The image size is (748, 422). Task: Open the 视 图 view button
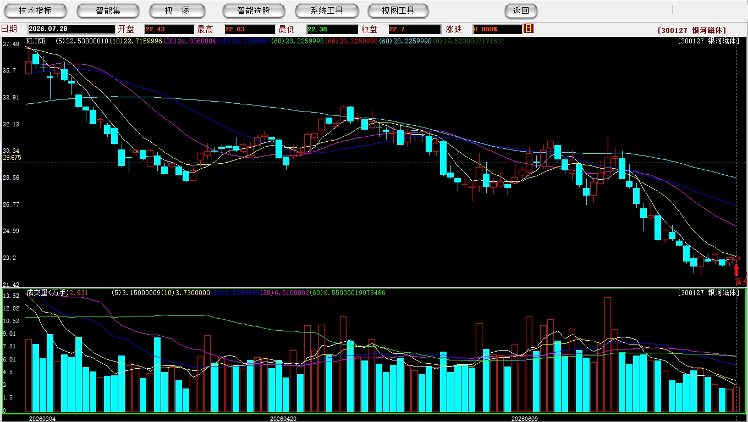click(177, 10)
